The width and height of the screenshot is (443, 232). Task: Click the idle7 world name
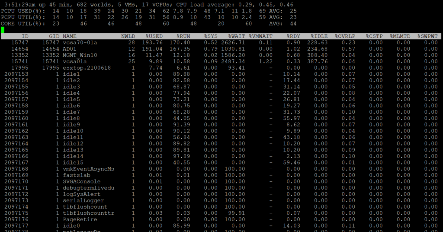tap(71, 112)
